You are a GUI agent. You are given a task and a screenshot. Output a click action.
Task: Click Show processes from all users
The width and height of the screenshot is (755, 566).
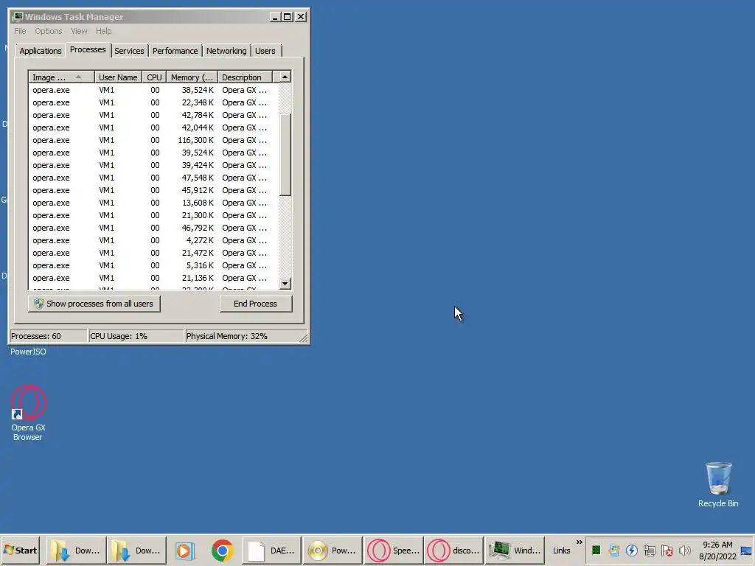point(94,304)
